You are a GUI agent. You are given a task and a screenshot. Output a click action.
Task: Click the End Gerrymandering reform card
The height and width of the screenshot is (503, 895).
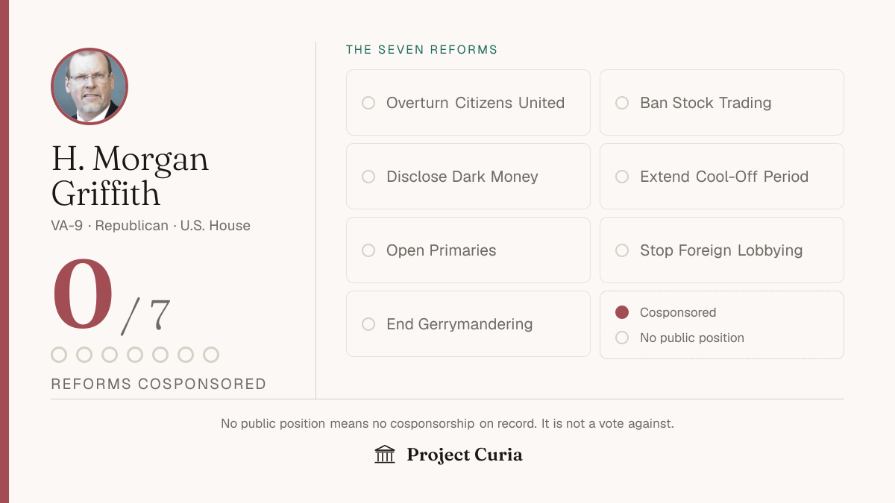coord(468,324)
